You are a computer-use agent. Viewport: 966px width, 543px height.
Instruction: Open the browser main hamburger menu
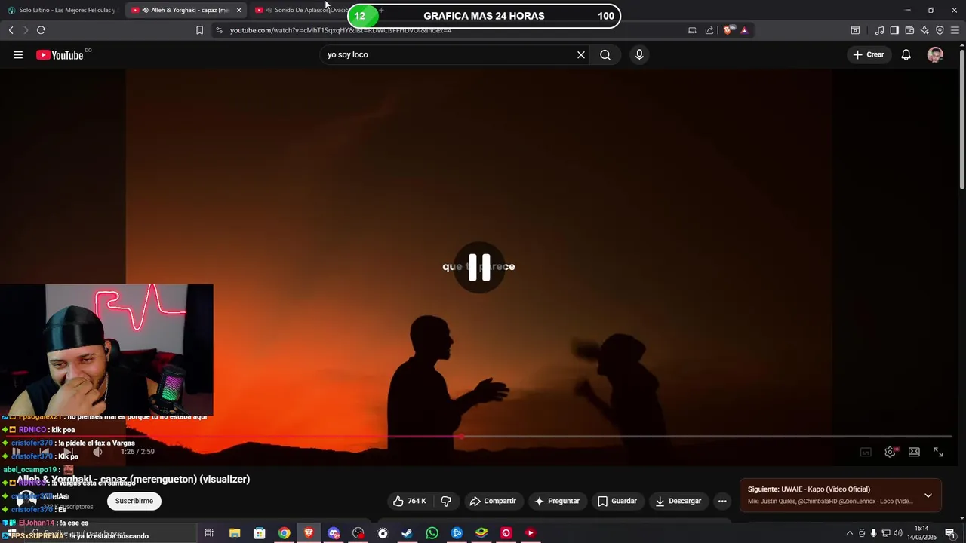coord(955,30)
